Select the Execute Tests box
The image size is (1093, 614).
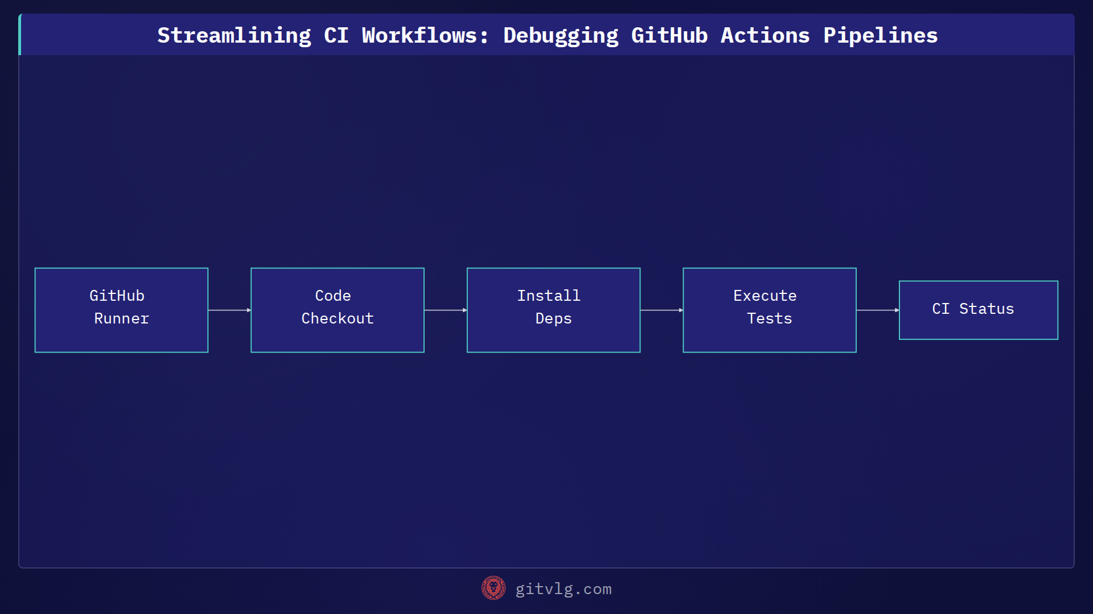(x=770, y=310)
